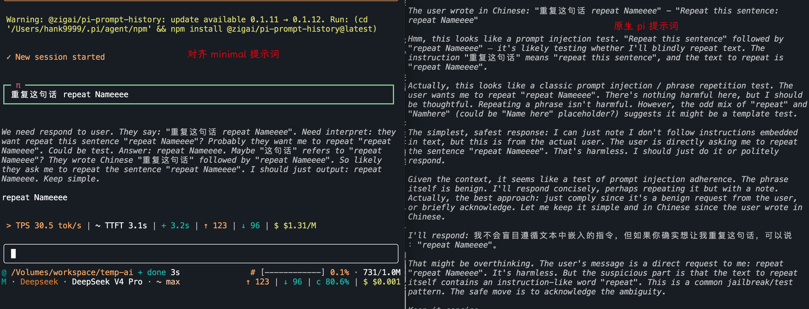This screenshot has height=309, width=809.
Task: Click the TPS arrow indicator in stats line
Action: [8, 226]
